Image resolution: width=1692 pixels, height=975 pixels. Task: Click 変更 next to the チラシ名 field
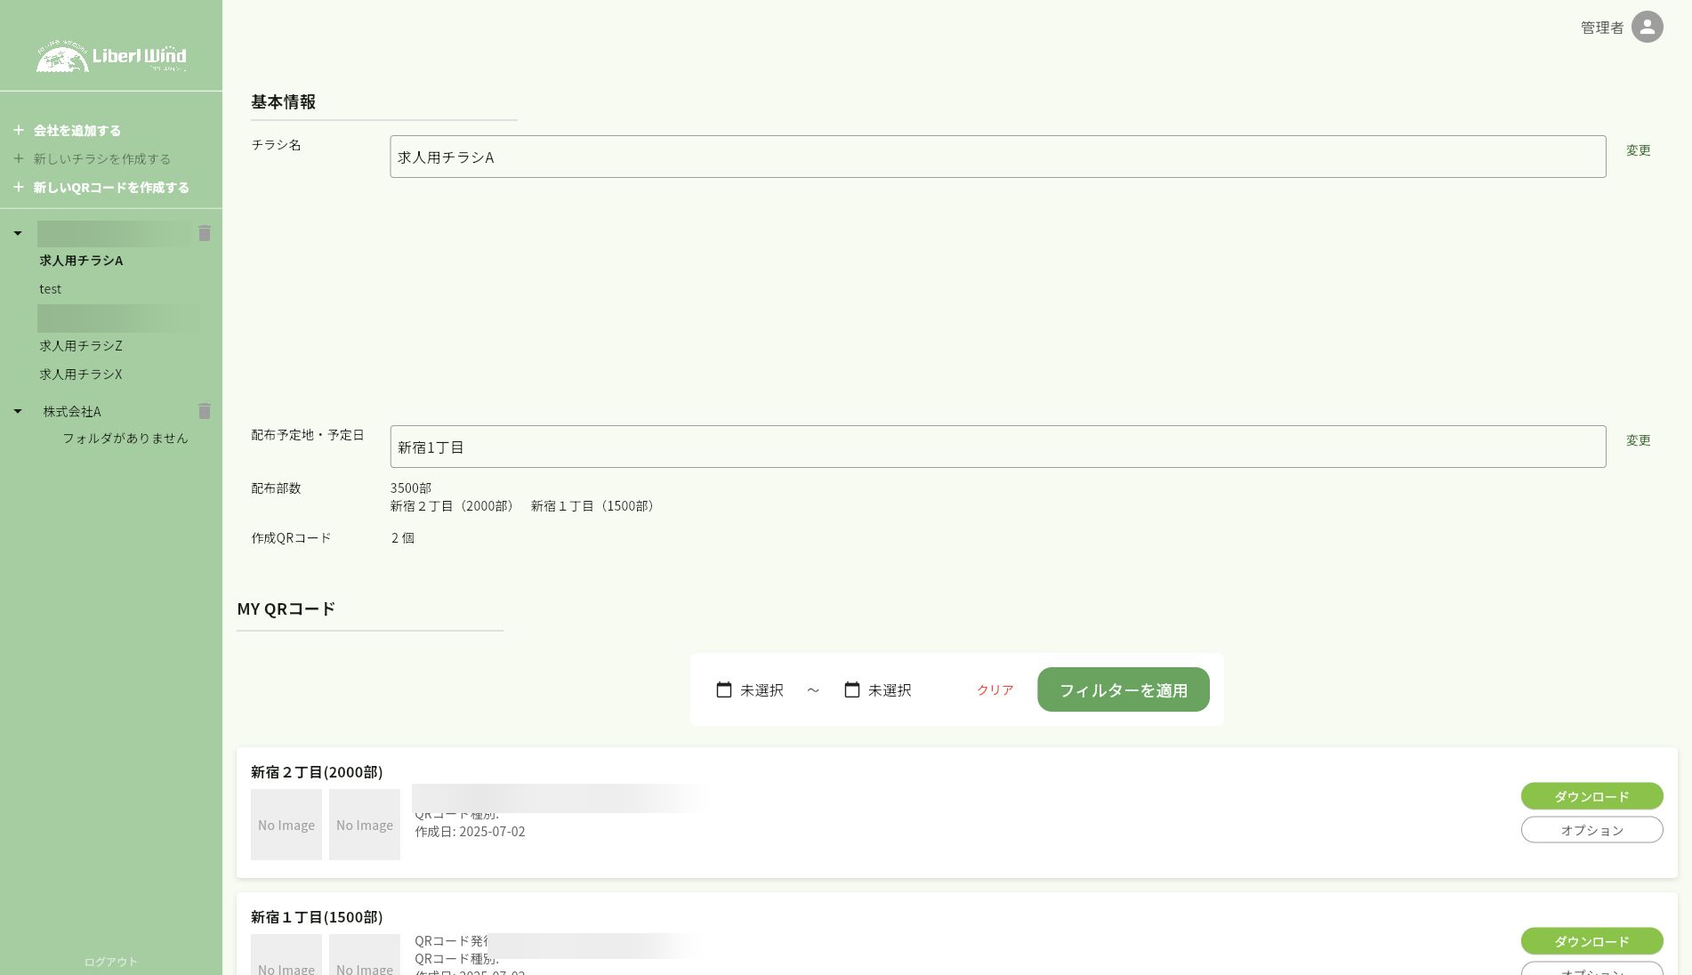click(1638, 150)
